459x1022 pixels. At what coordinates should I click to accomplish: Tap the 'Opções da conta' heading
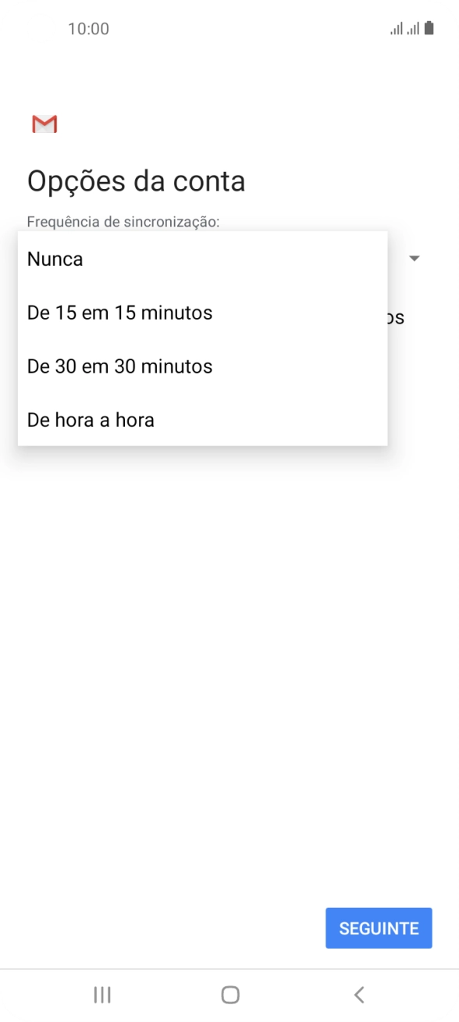136,180
